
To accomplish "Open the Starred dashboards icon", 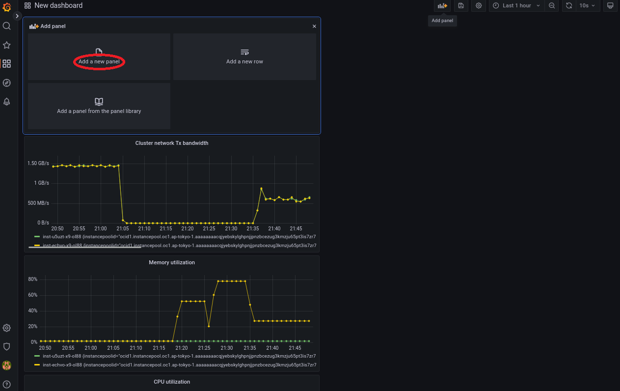I will [x=7, y=45].
